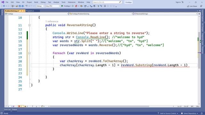Open the Build menu
Image resolution: width=205 pixels, height=115 pixels.
36,2
